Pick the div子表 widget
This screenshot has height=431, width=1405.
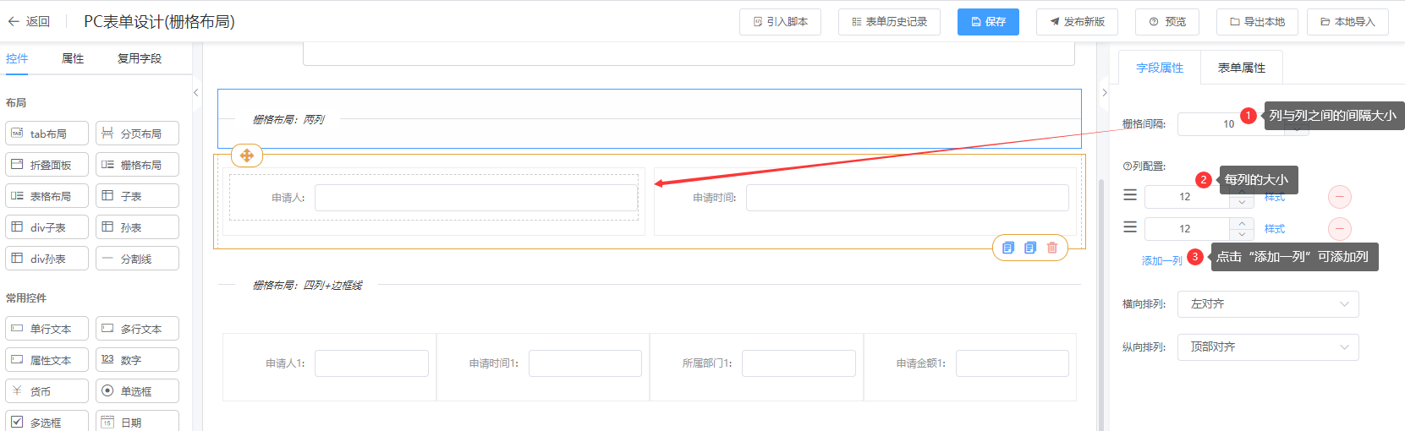pyautogui.click(x=47, y=227)
